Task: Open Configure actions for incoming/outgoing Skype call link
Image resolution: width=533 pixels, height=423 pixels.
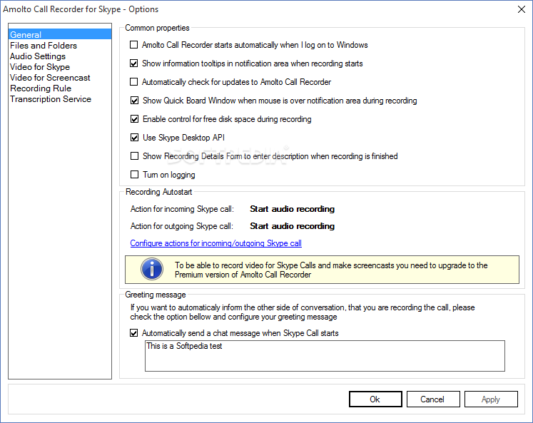Action: 216,243
